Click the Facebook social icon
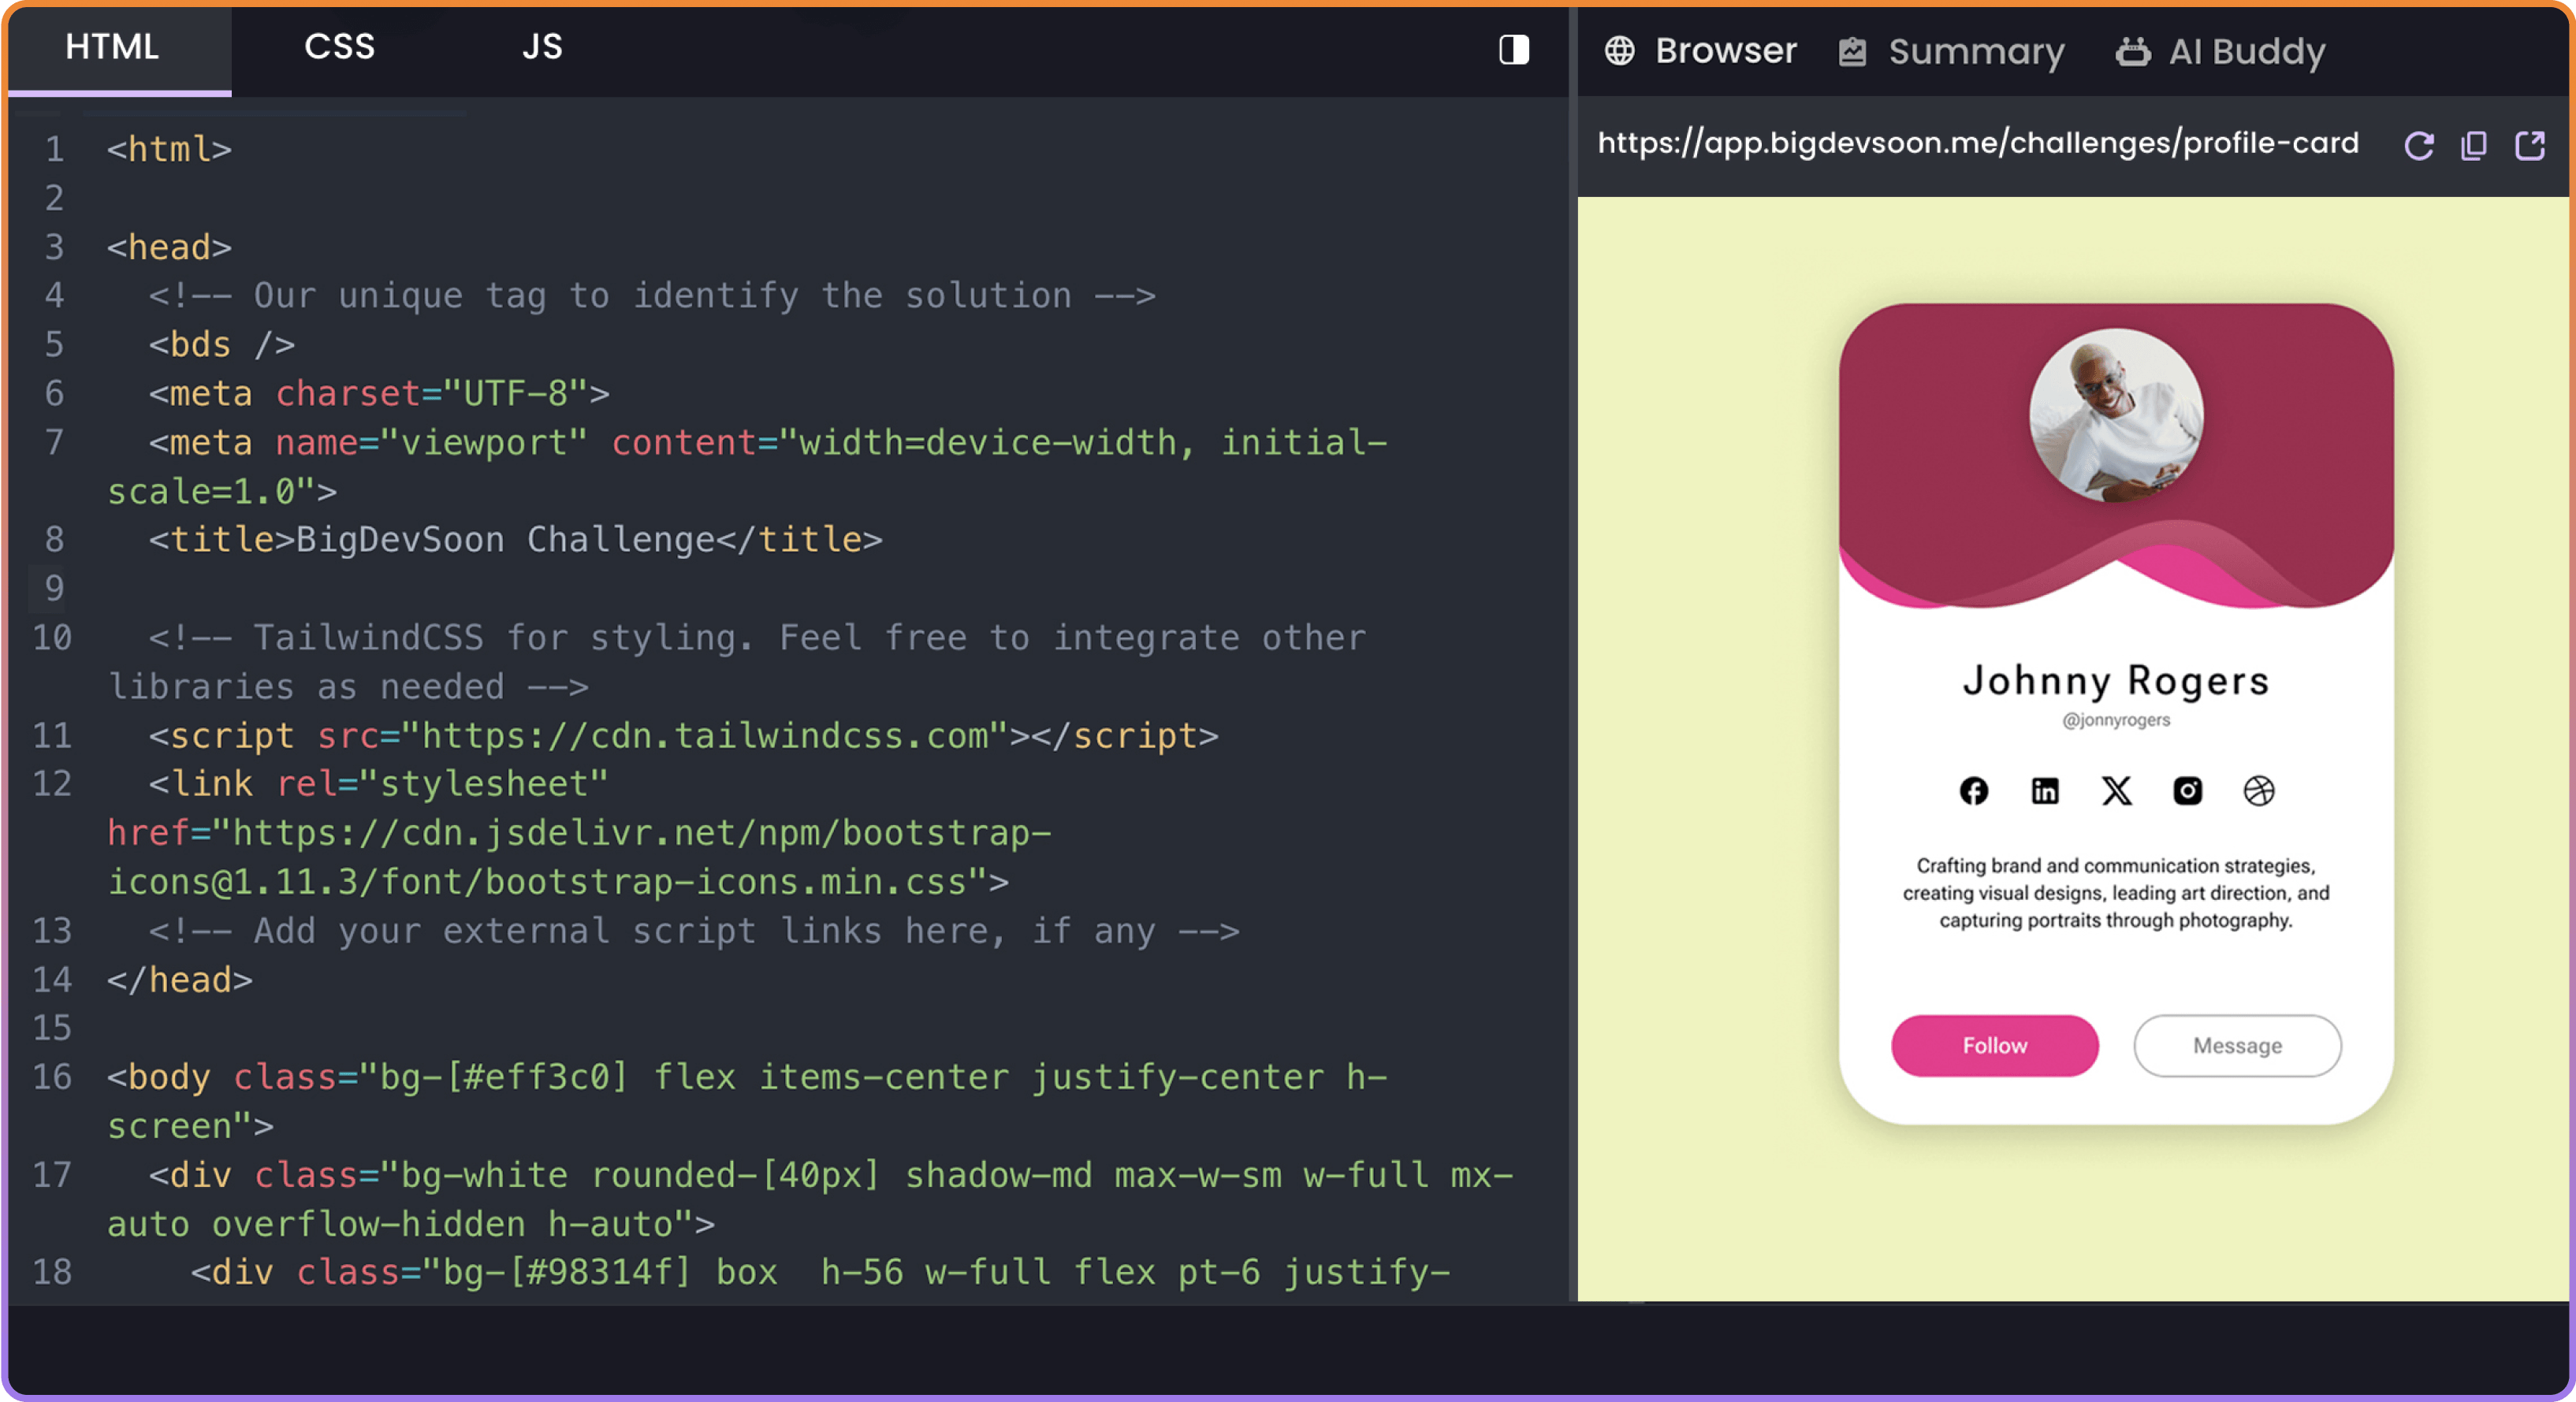This screenshot has height=1402, width=2576. 1974,790
